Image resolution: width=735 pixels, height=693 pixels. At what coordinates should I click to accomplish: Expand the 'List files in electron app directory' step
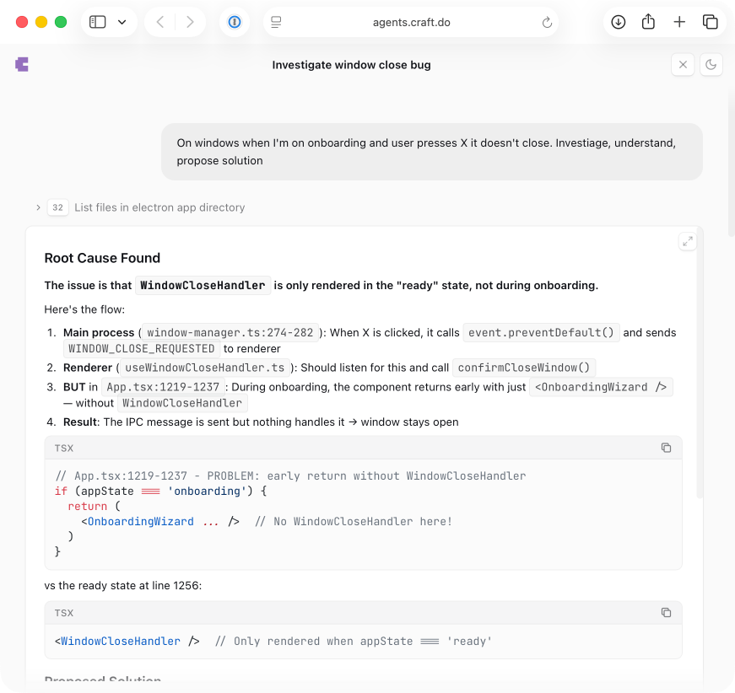(38, 207)
